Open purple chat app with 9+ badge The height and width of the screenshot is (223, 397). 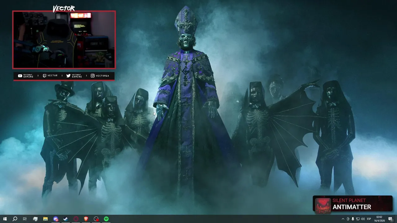click(x=56, y=219)
